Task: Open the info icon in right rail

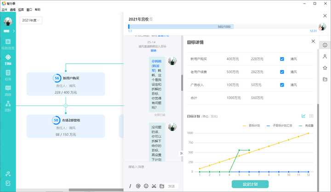Action: [325, 45]
